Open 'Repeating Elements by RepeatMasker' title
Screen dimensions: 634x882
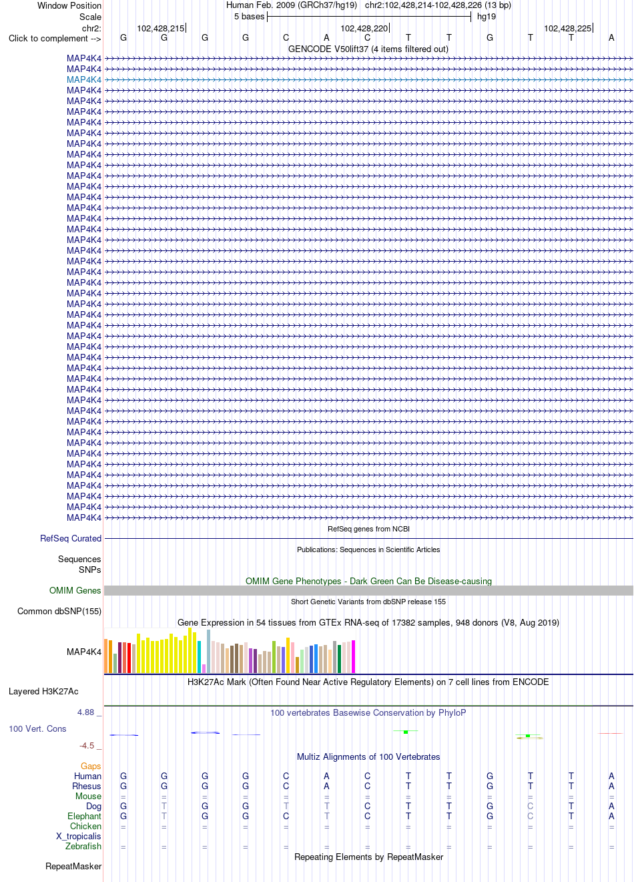pyautogui.click(x=368, y=857)
